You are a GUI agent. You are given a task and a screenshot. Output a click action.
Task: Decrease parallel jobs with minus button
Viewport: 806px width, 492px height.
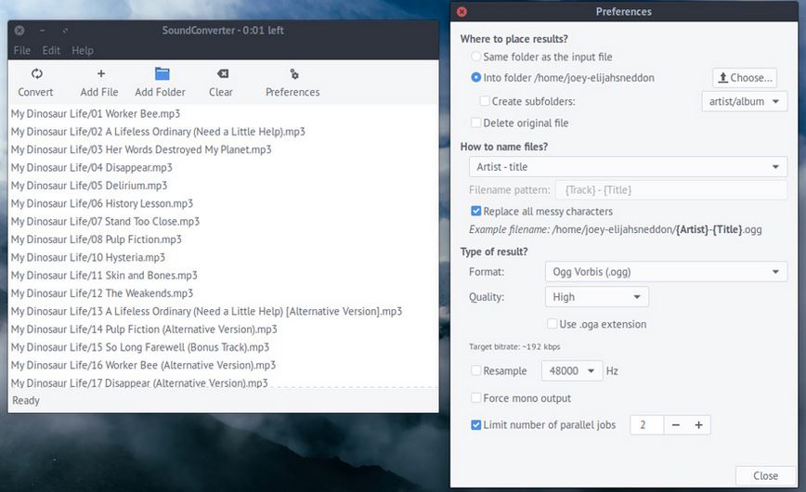676,425
